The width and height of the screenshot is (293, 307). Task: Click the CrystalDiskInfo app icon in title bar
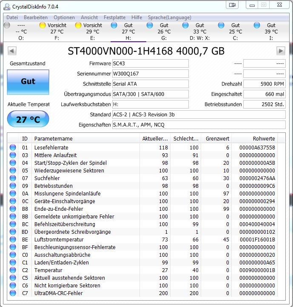point(7,7)
